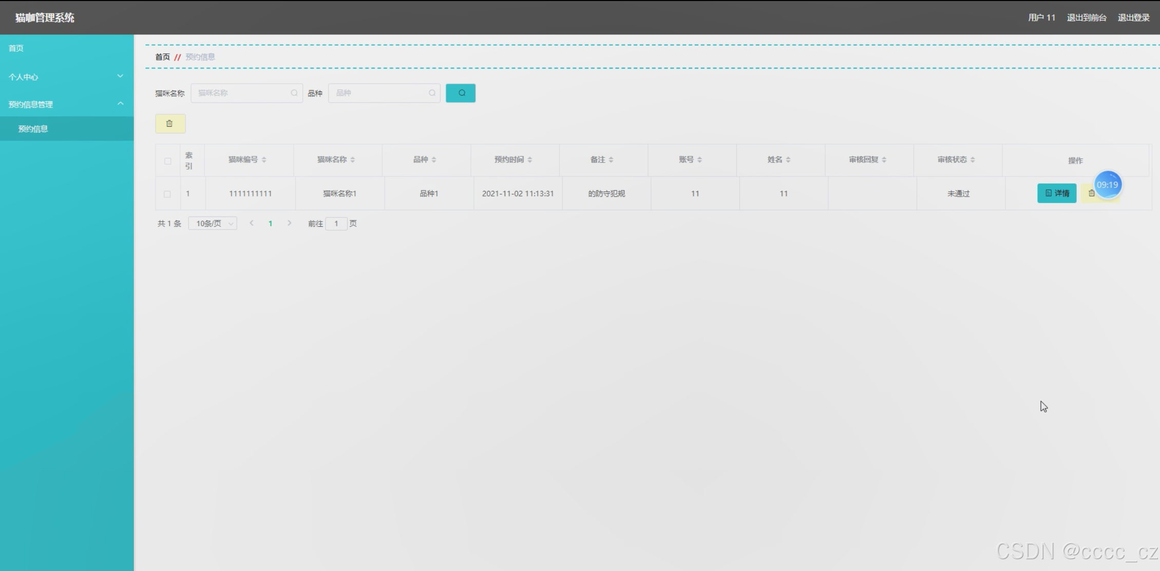The width and height of the screenshot is (1160, 571).
Task: Go to 首页 in the sidebar
Action: click(16, 48)
